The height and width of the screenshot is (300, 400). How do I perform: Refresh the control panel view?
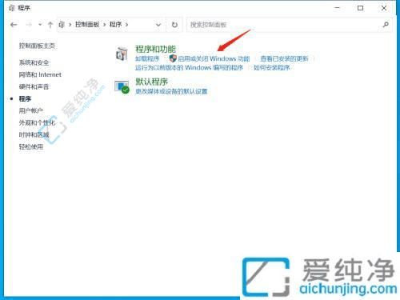(174, 25)
